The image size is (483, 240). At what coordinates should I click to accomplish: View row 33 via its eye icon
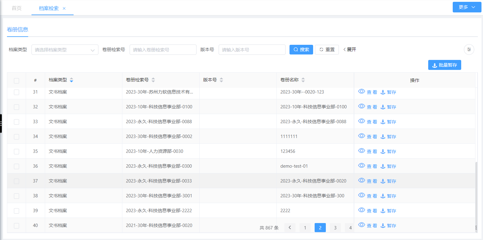pyautogui.click(x=362, y=121)
